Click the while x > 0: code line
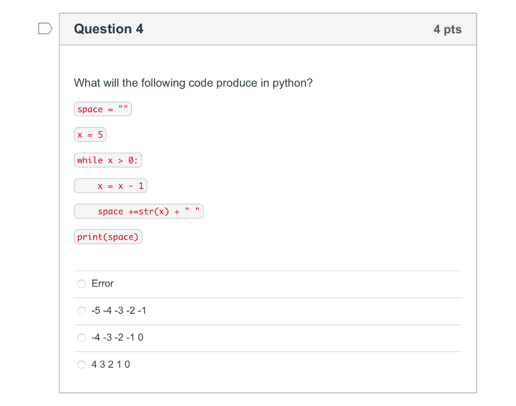Viewport: 516px width, 406px height. (108, 160)
